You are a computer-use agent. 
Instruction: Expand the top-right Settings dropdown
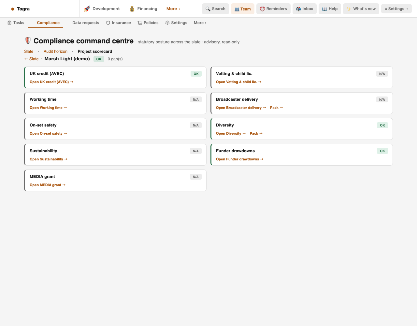(396, 9)
